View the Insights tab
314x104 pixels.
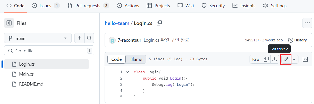coord(244,5)
